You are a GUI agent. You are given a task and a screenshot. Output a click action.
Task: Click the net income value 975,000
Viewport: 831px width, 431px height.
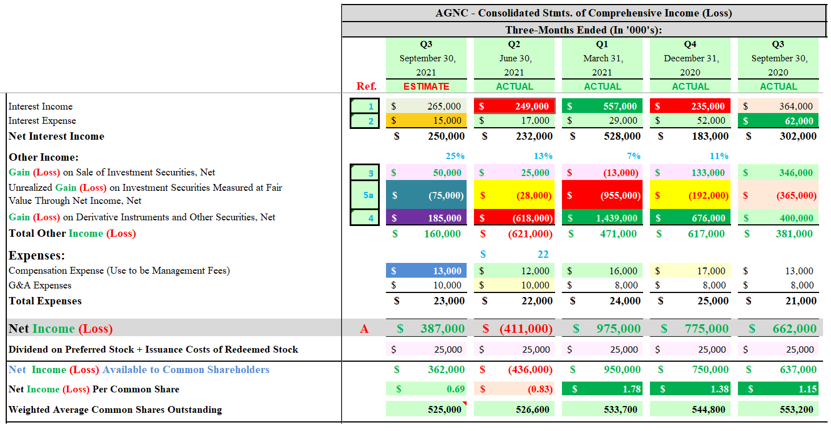pos(618,329)
